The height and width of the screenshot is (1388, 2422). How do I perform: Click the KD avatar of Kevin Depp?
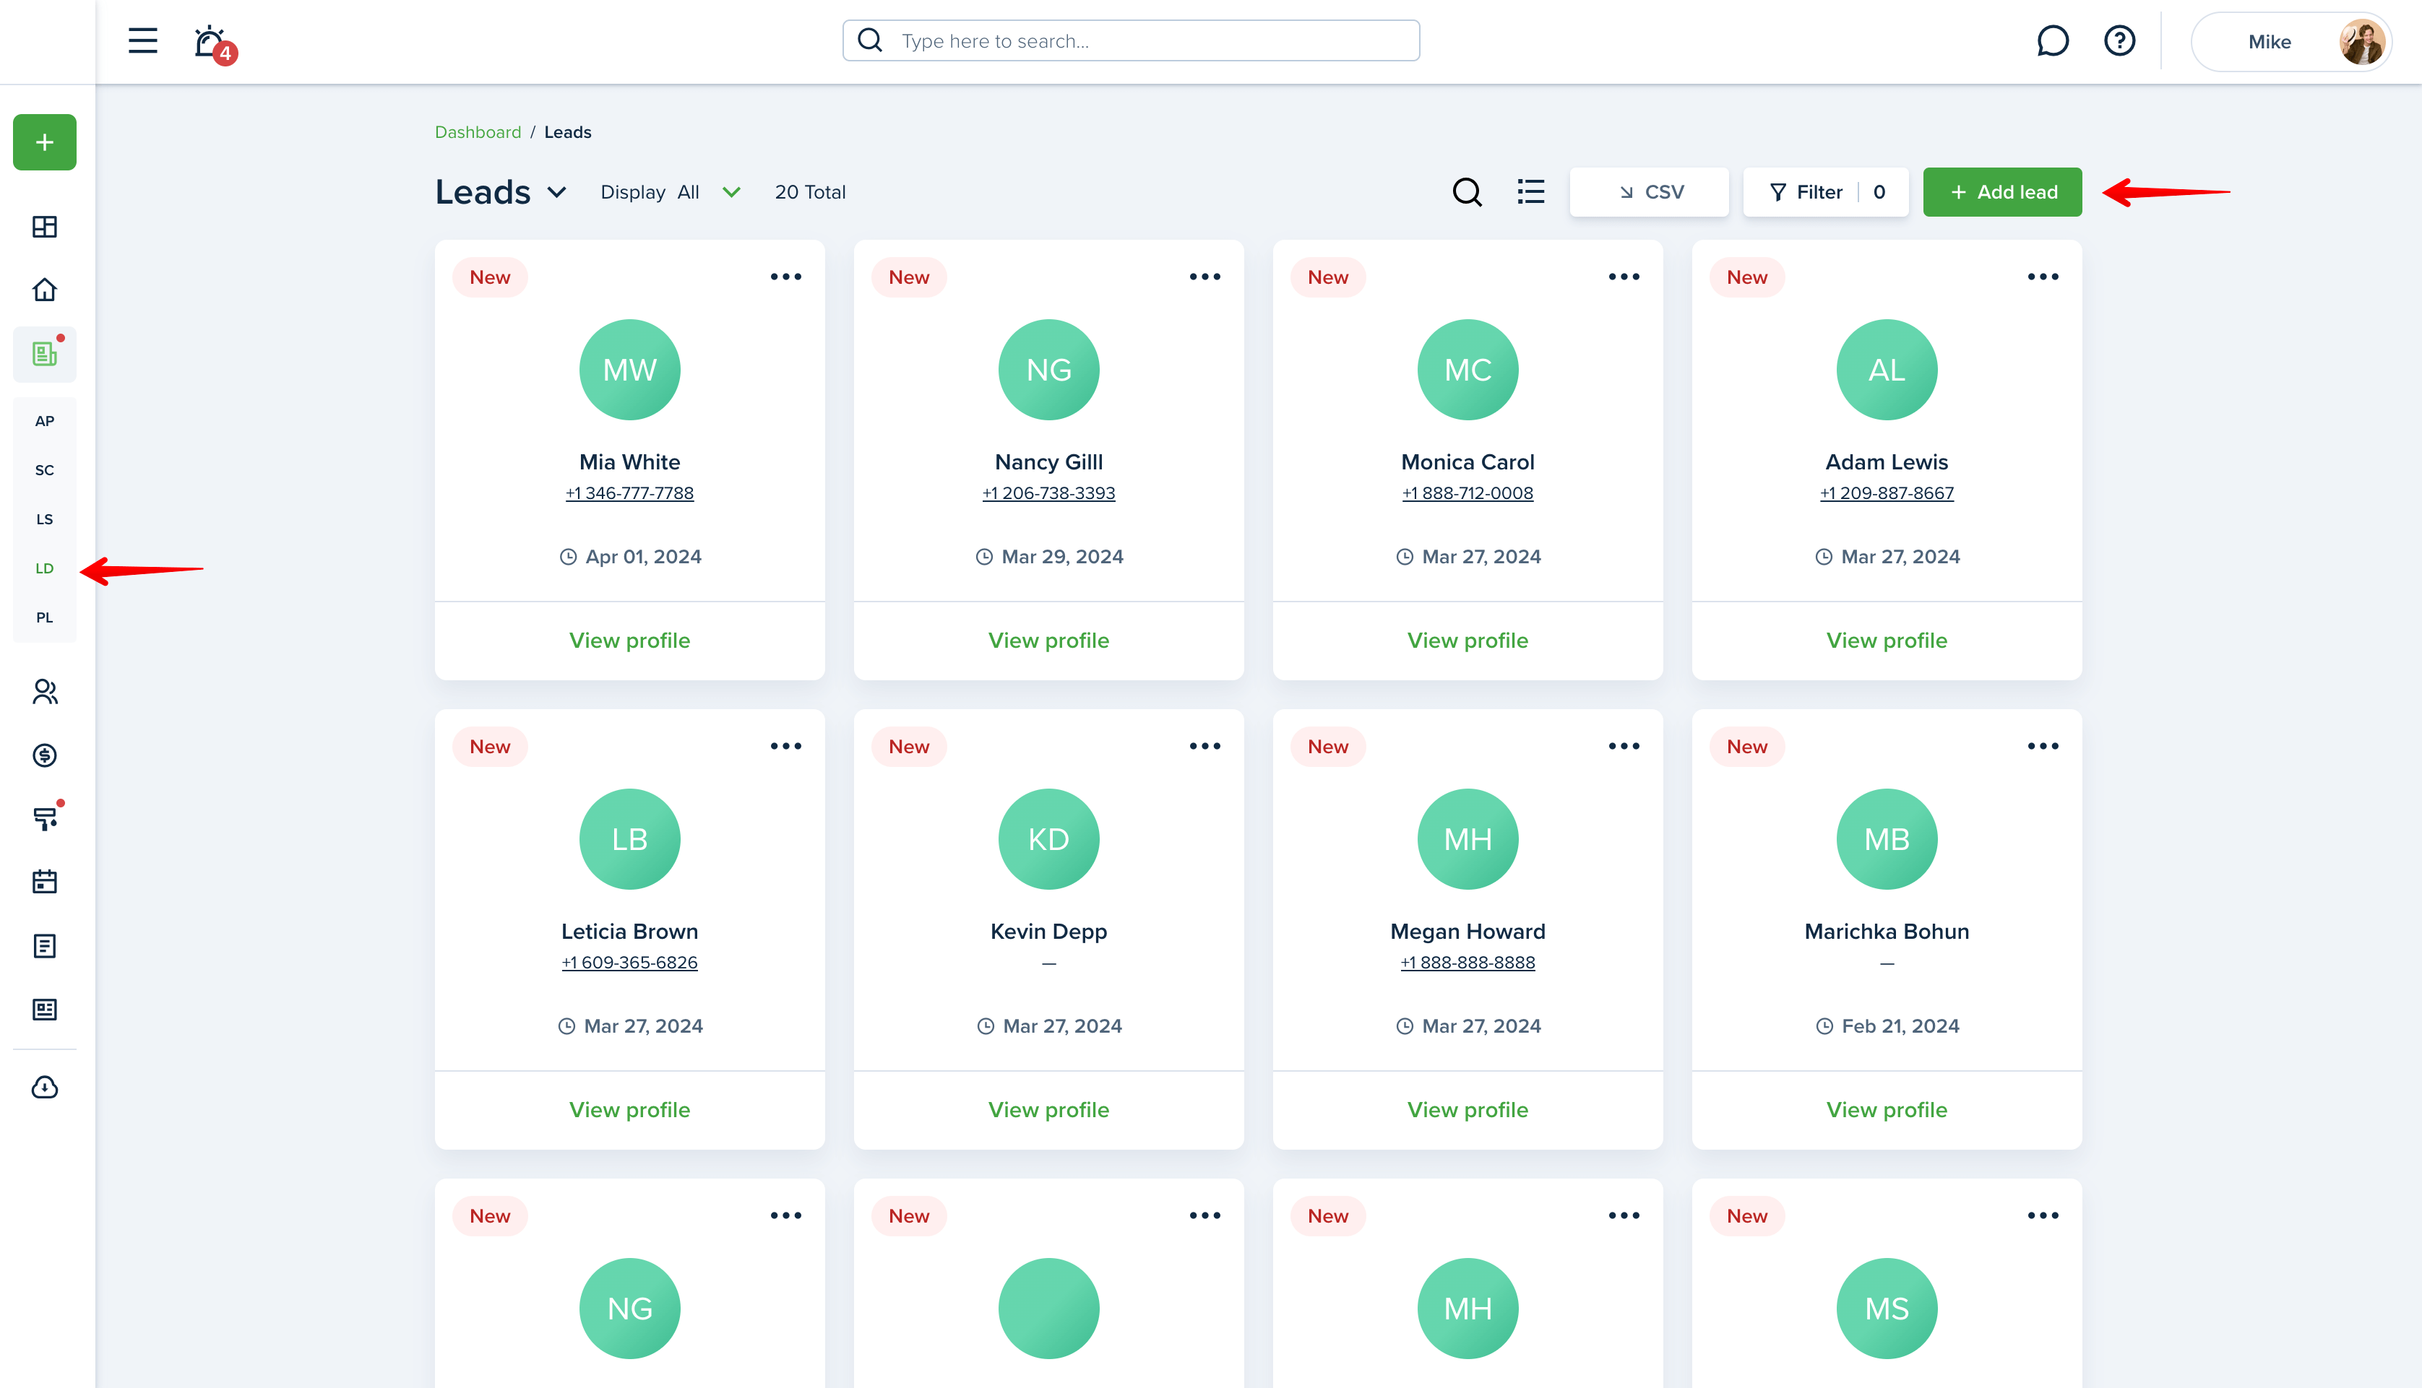(1049, 839)
